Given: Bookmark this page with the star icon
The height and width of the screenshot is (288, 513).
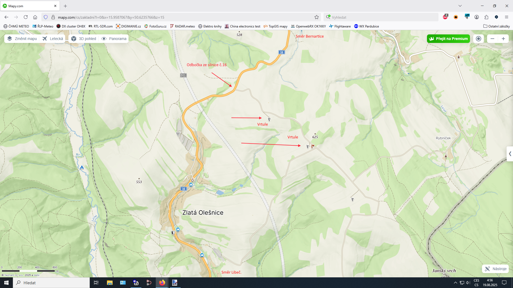Looking at the screenshot, I should coord(317,17).
